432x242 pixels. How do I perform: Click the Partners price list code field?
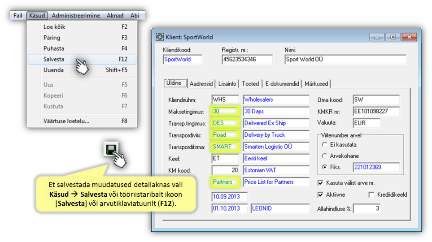tap(225, 182)
